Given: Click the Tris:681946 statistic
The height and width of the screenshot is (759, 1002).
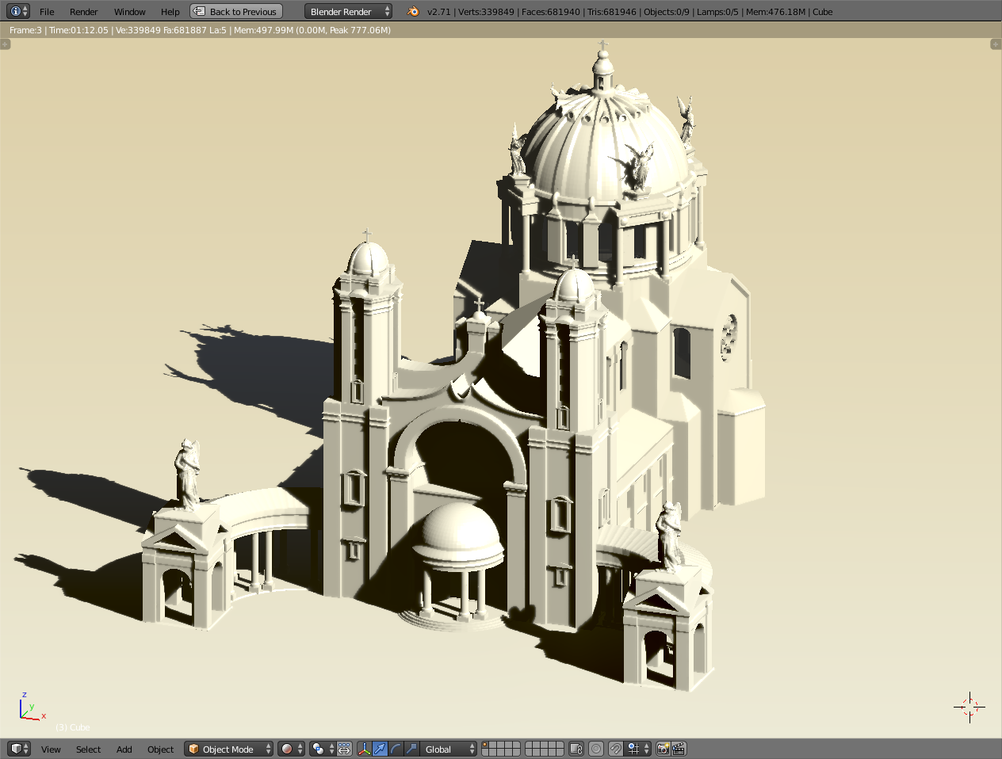Looking at the screenshot, I should click(611, 12).
